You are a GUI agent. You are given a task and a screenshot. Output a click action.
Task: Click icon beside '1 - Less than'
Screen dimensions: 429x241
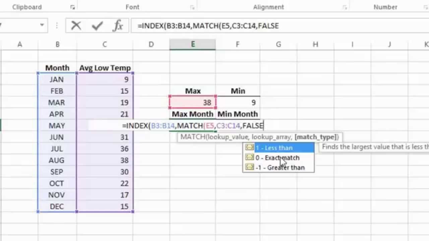pyautogui.click(x=249, y=147)
